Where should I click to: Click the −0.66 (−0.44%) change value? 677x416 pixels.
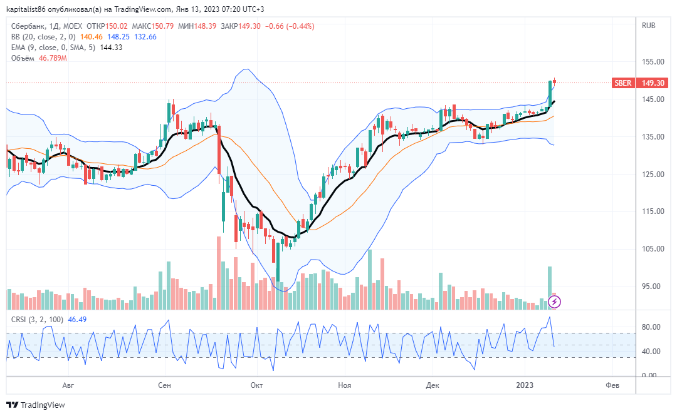290,26
